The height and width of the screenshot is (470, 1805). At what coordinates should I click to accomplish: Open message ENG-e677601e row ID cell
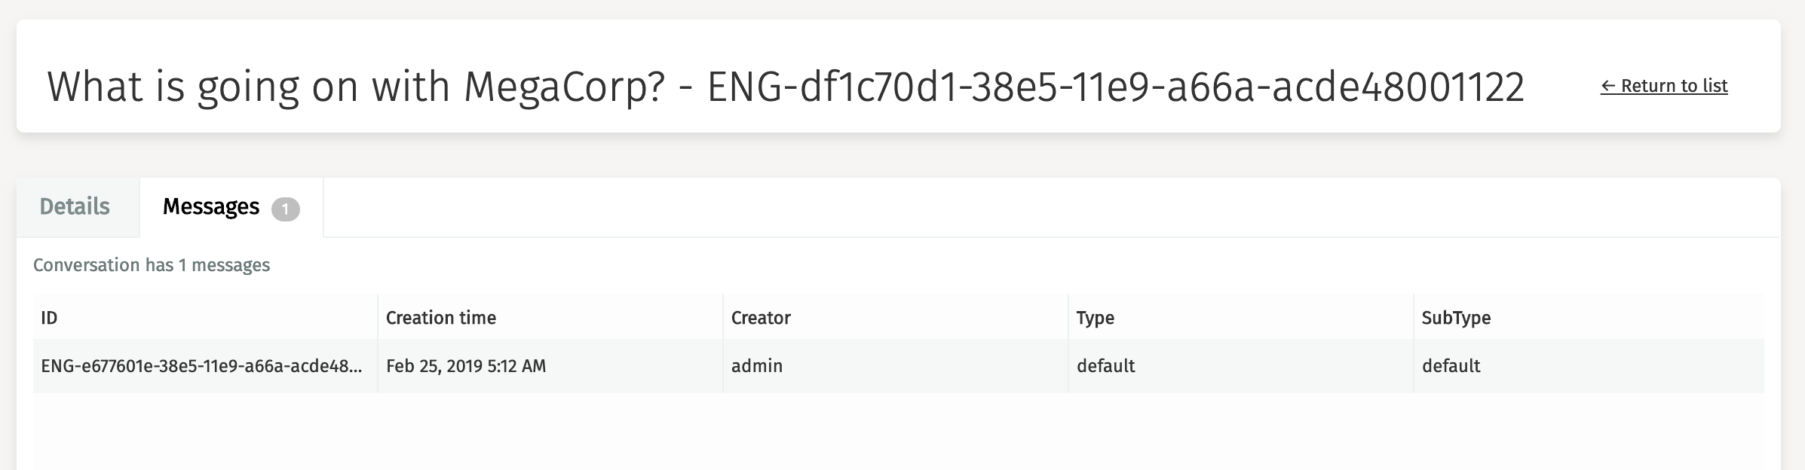[201, 366]
